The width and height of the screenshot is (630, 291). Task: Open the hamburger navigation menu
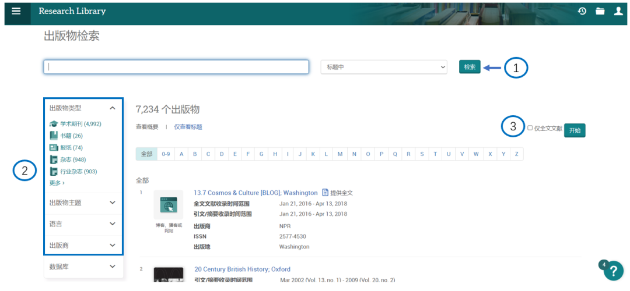pyautogui.click(x=16, y=11)
